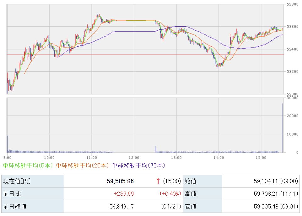Select the green 単純移動平均(5本) legend label
302x216 pixels.
pos(28,166)
